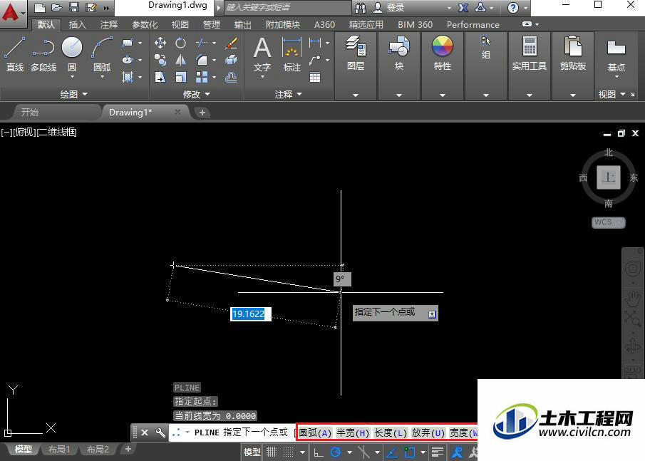Click the Open file icon in quick access toolbar
The height and width of the screenshot is (461, 645).
57,7
